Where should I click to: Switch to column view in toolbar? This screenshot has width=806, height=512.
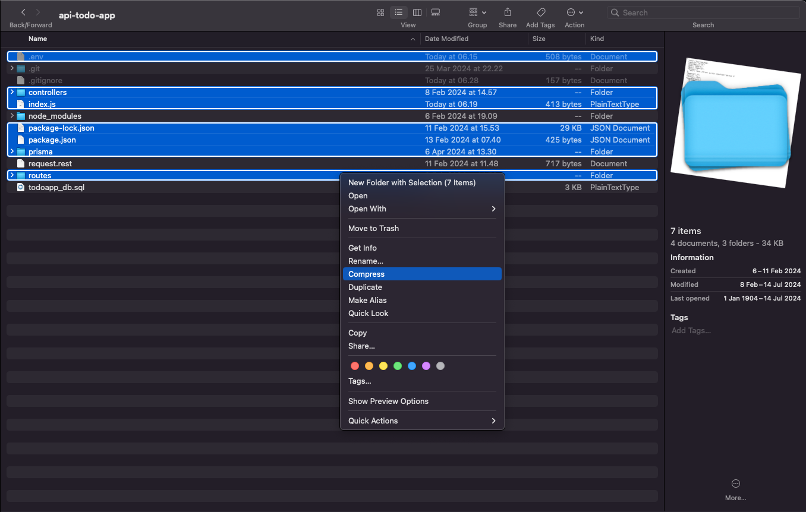coord(417,12)
